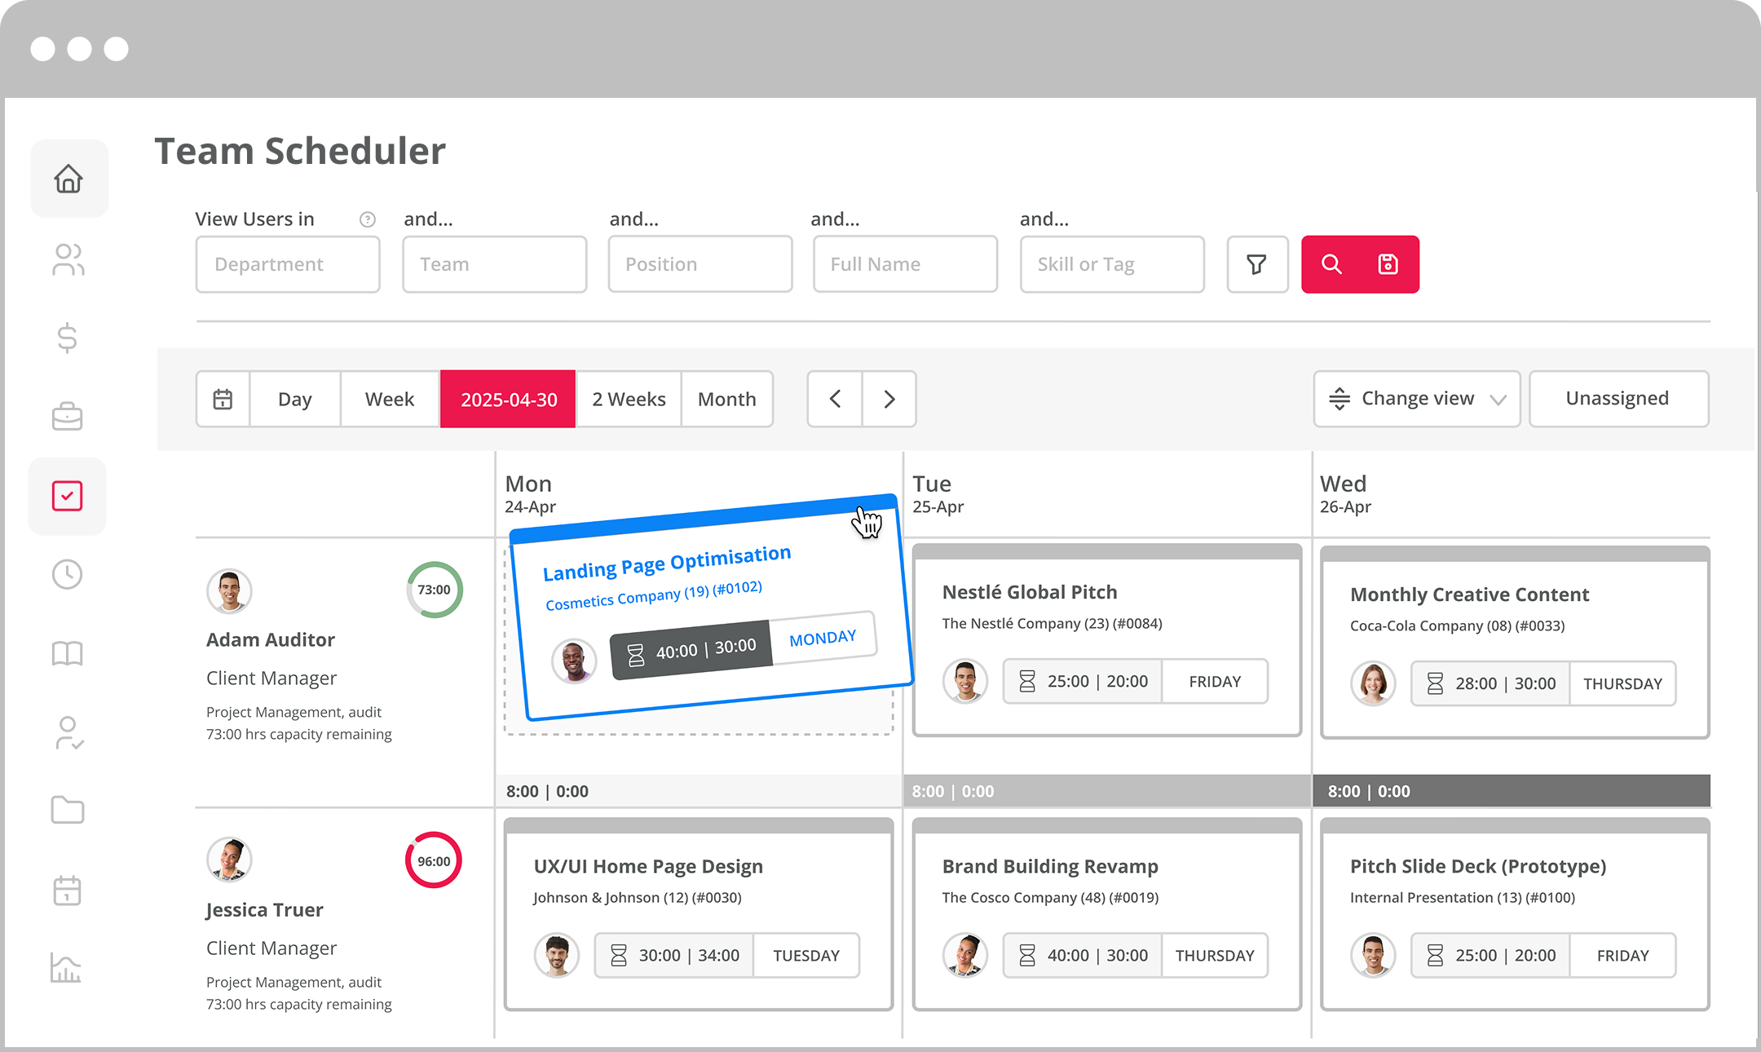Click the Unassigned button
Screen dimensions: 1761x1052
point(1618,399)
